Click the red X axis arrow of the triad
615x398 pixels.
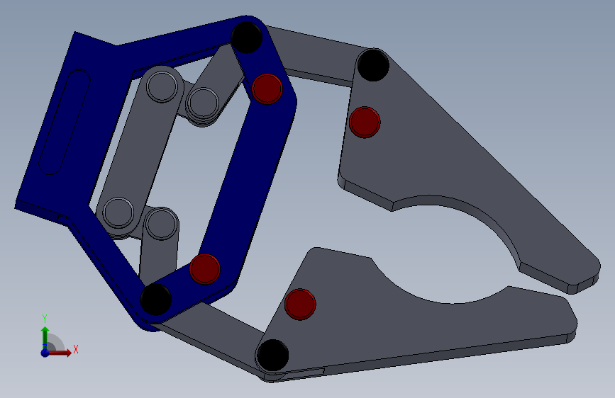60,353
